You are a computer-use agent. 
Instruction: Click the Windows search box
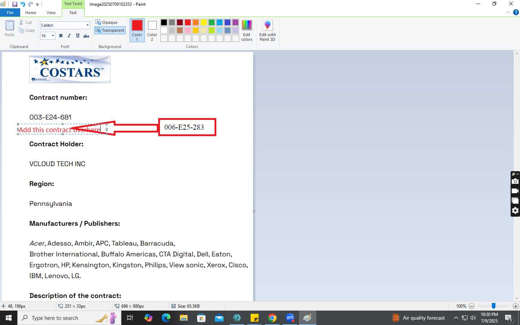tap(69, 318)
